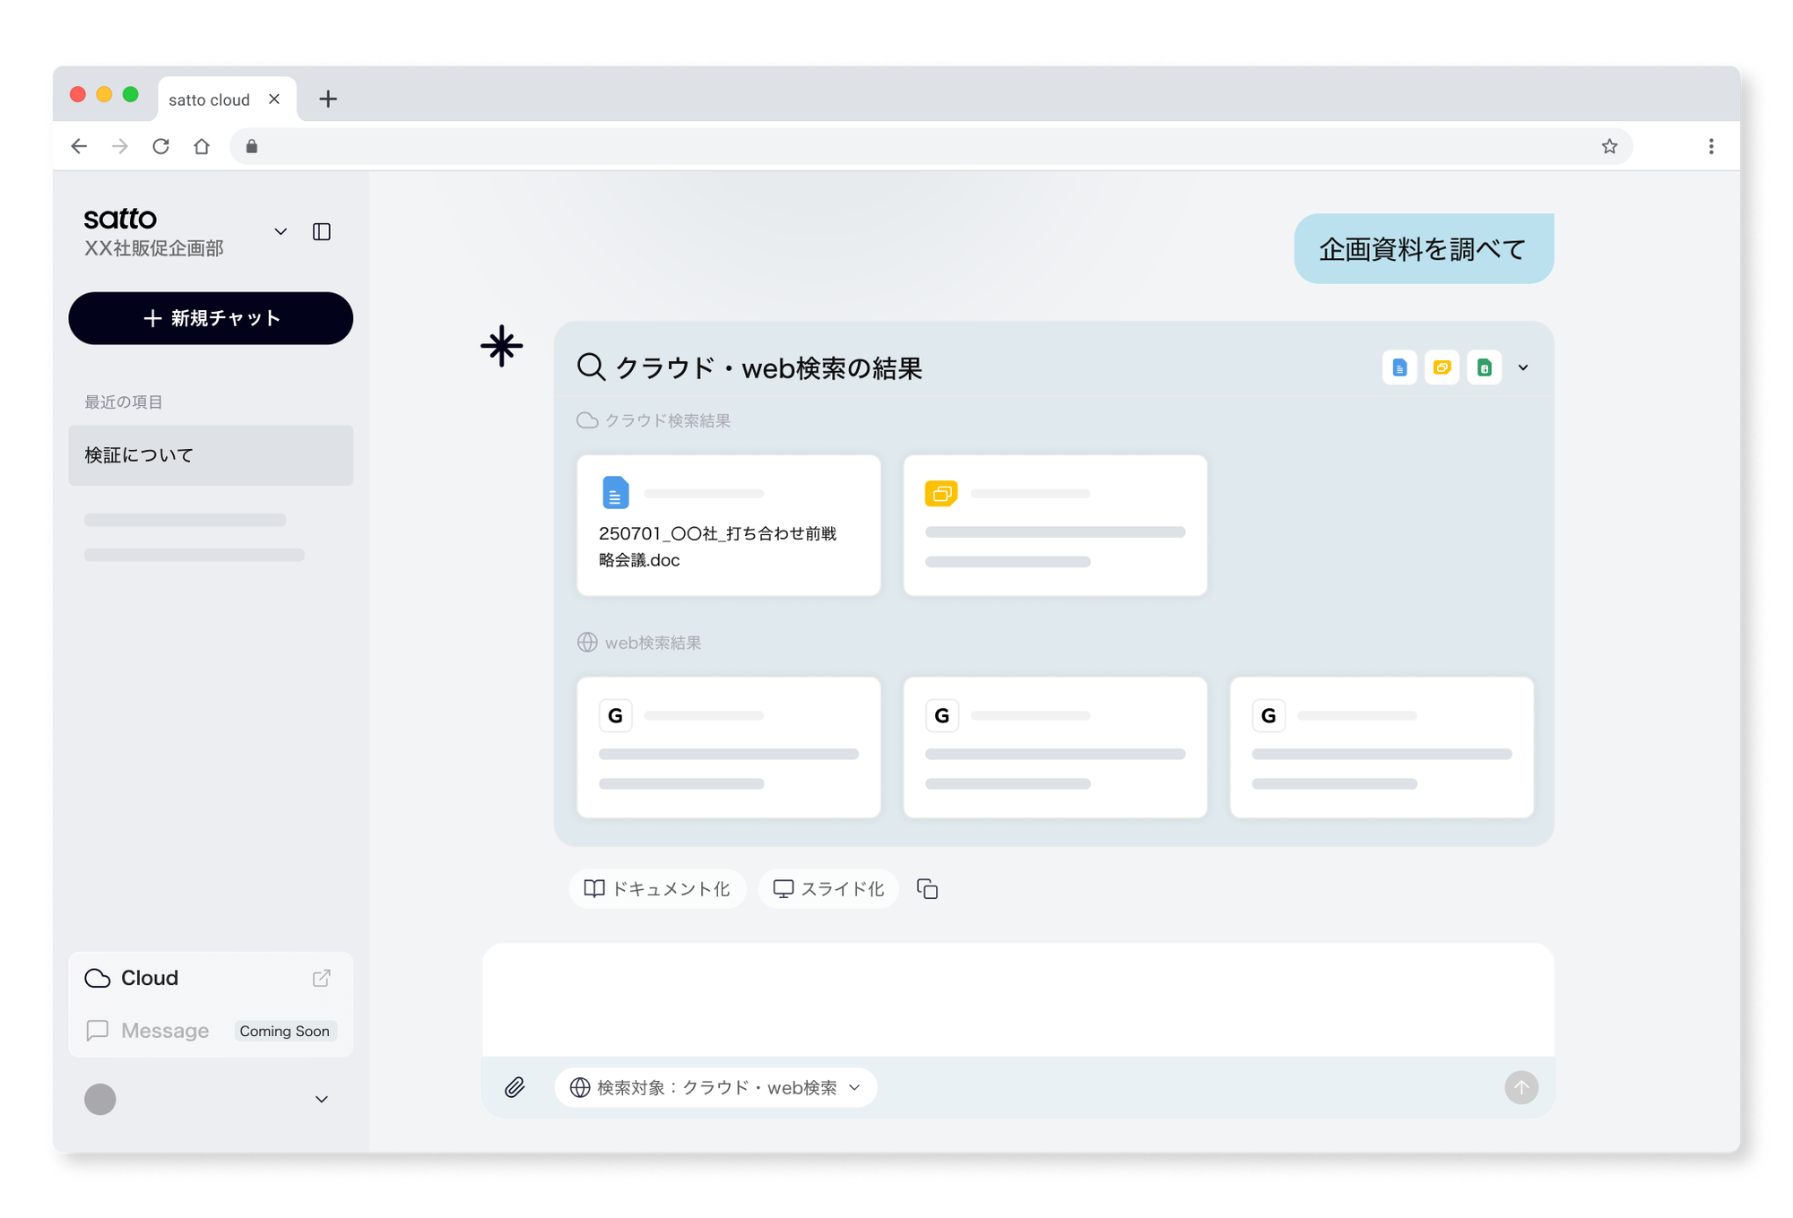Copy the response with the copy icon
The height and width of the screenshot is (1218, 1793).
pos(927,889)
